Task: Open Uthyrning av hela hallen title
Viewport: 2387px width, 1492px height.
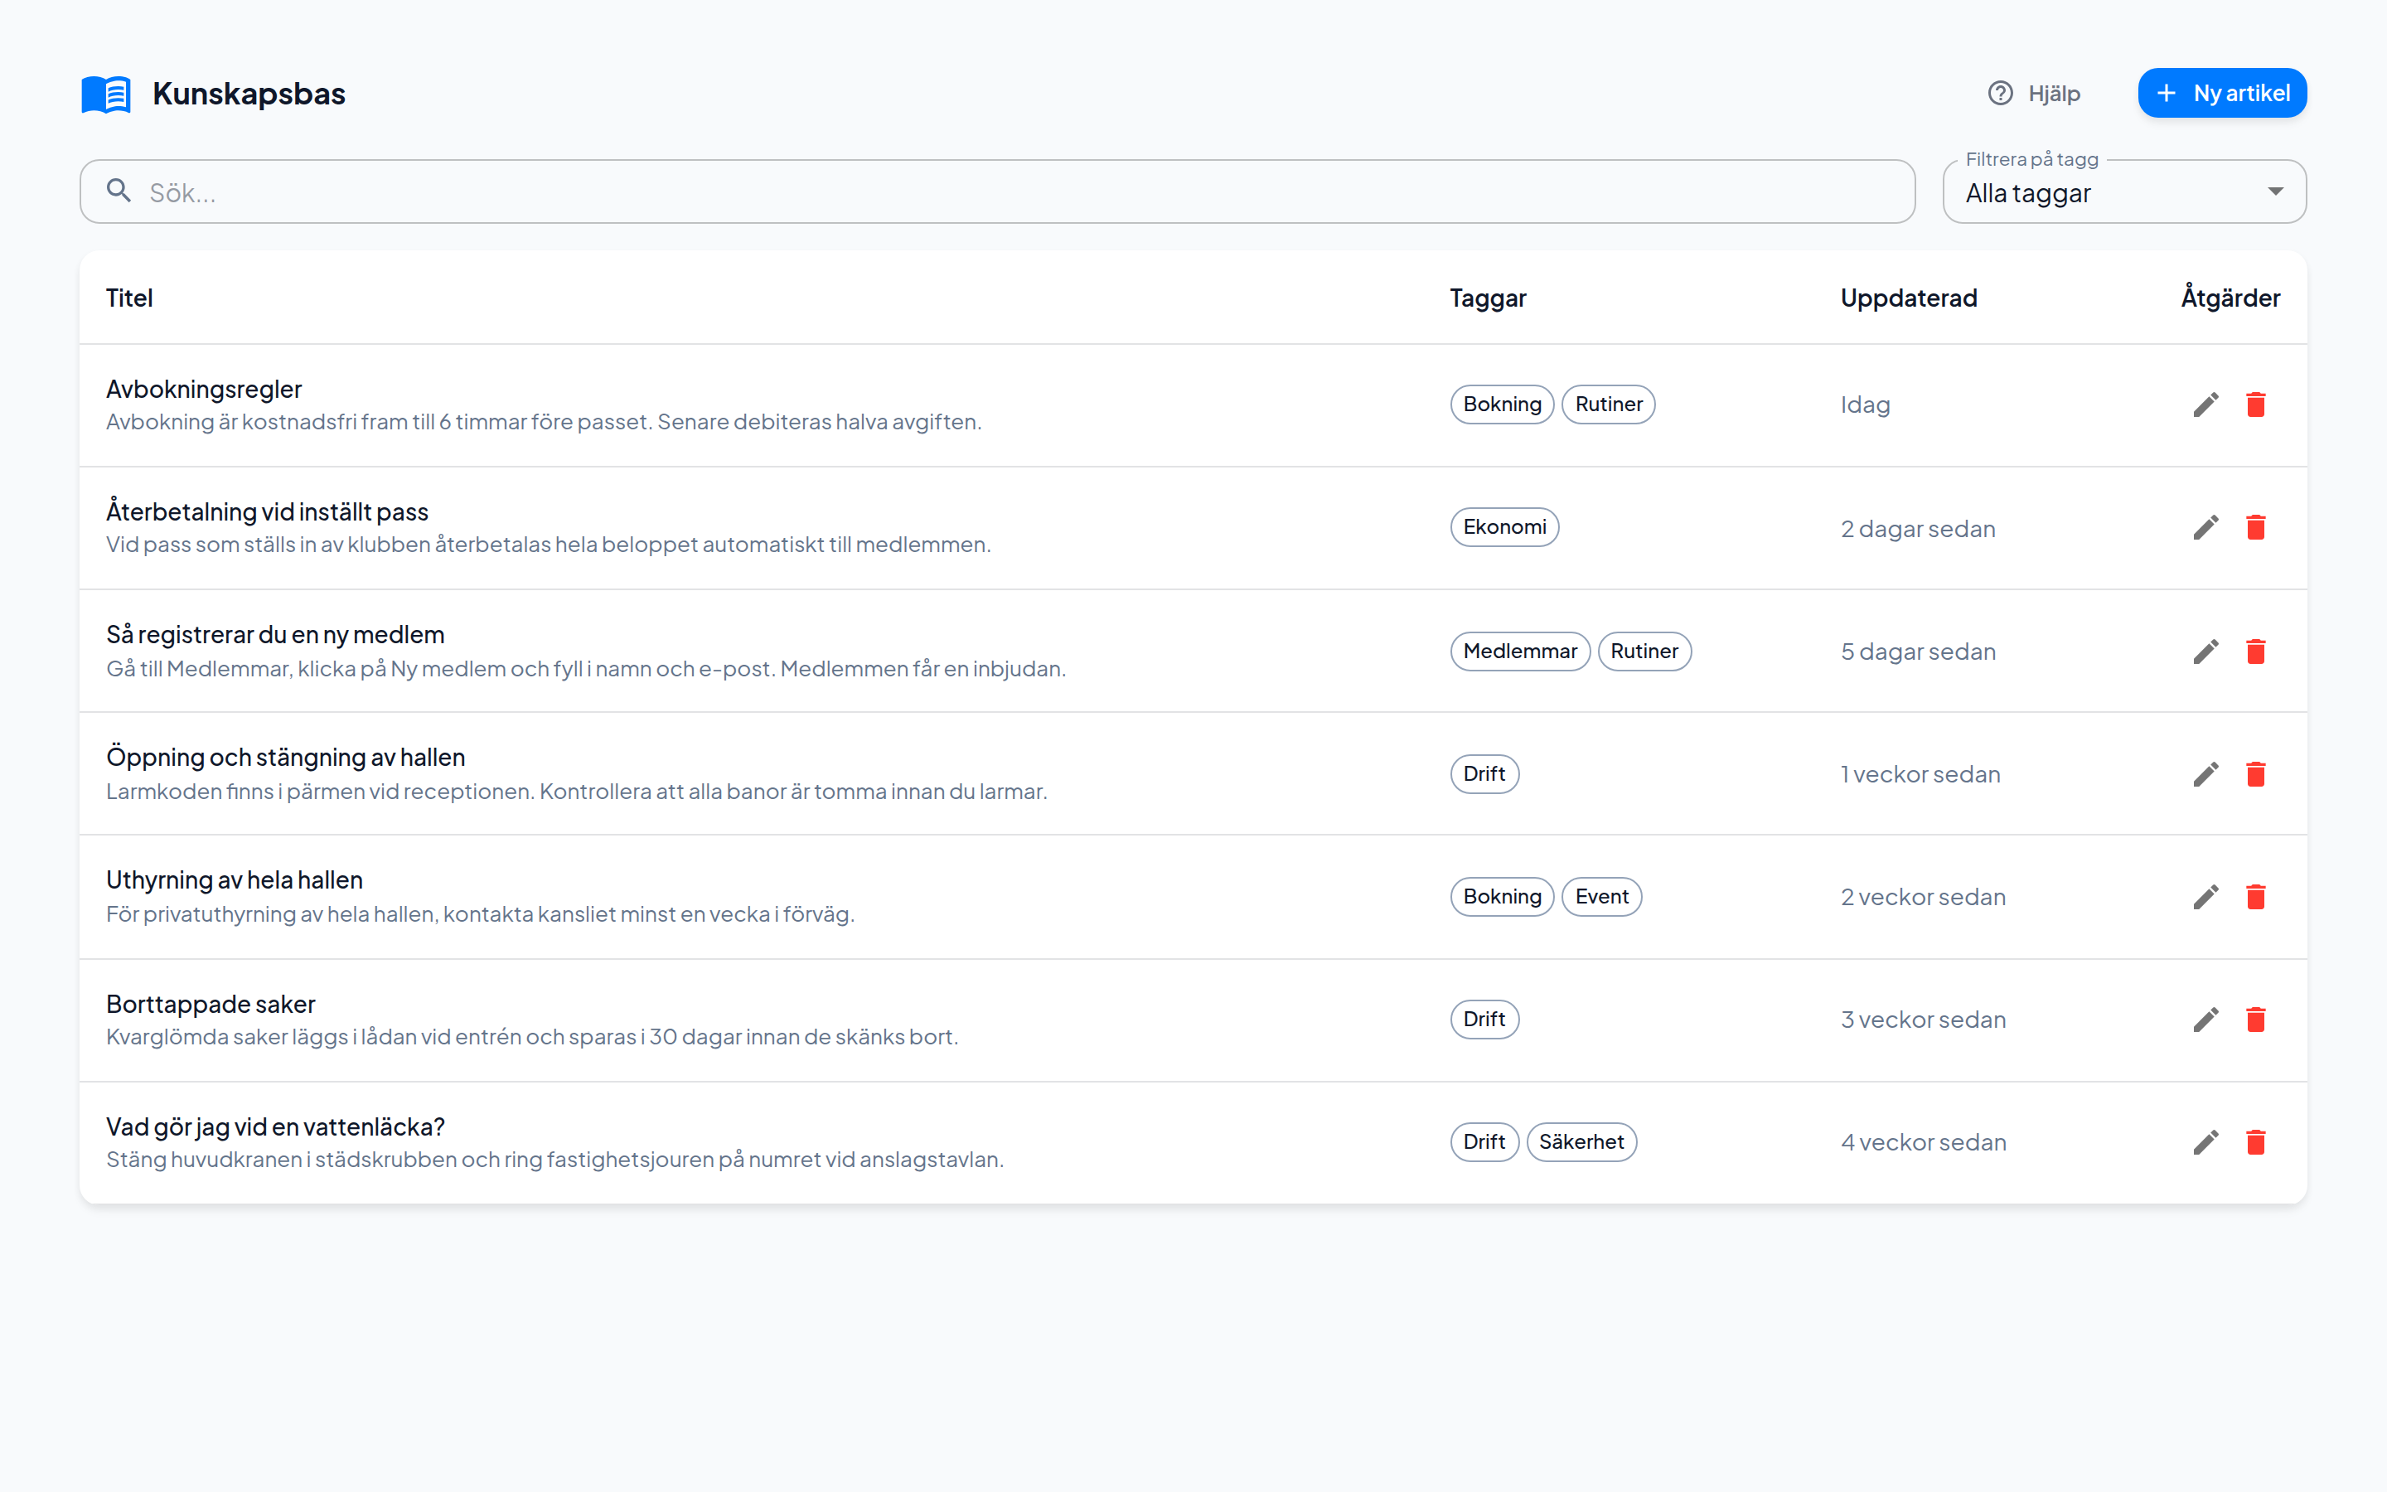Action: 235,879
